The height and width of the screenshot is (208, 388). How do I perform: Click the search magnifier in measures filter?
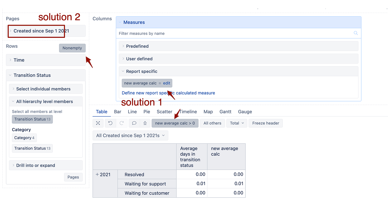coord(356,33)
